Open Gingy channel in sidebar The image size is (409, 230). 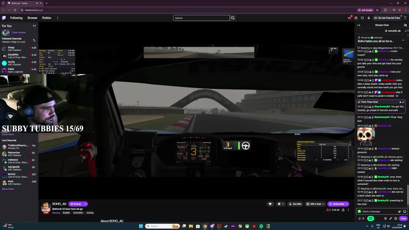(x=19, y=49)
